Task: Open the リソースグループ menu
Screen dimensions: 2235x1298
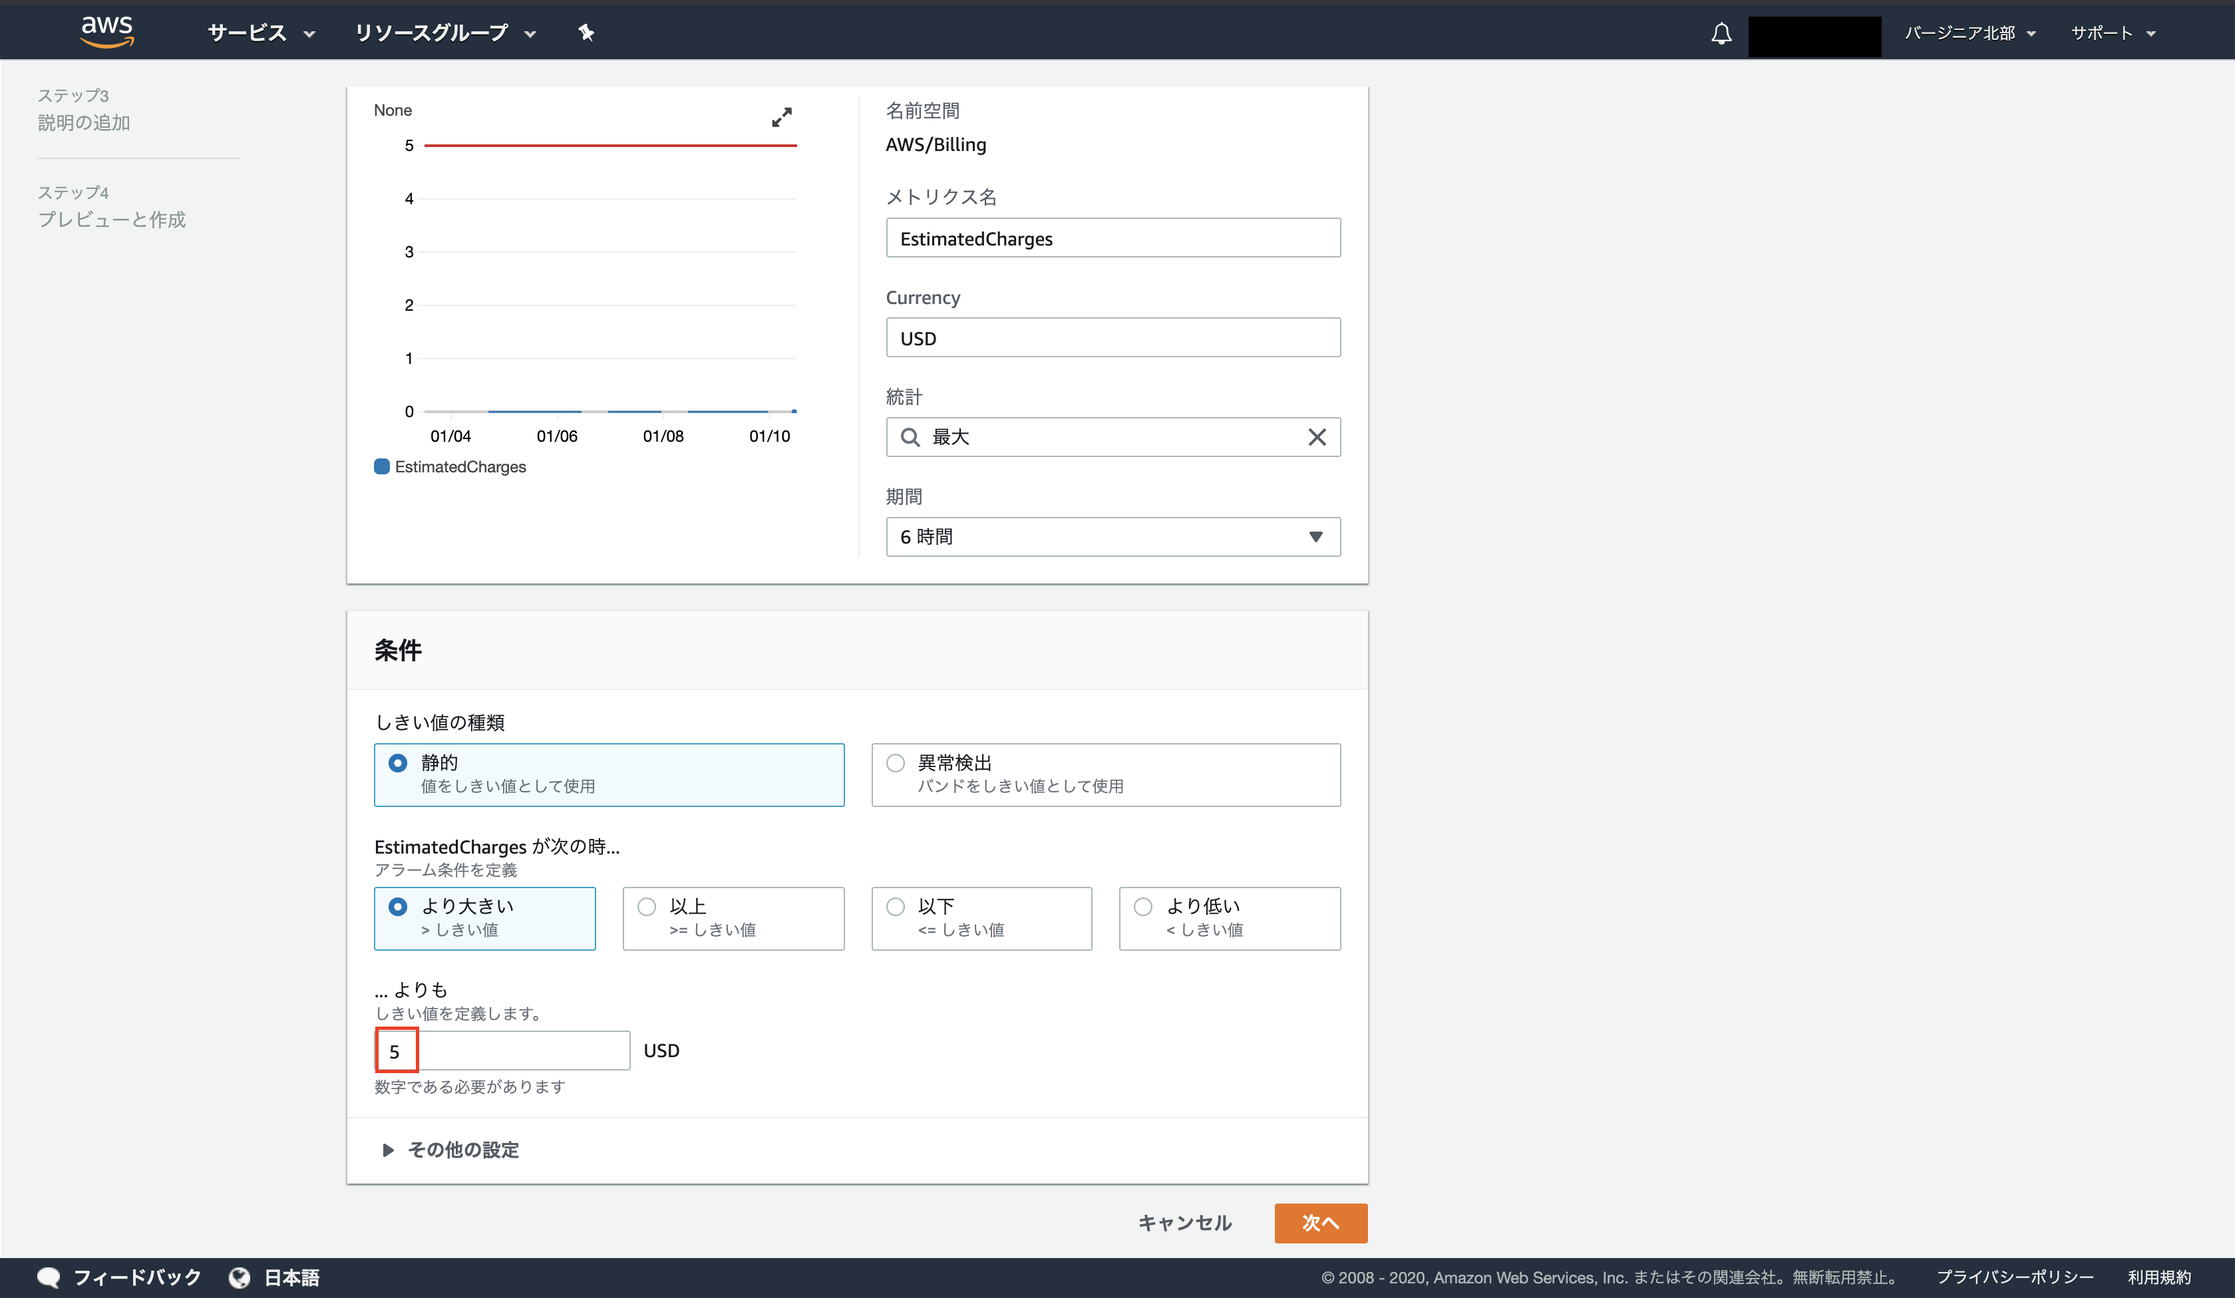Action: (x=444, y=33)
